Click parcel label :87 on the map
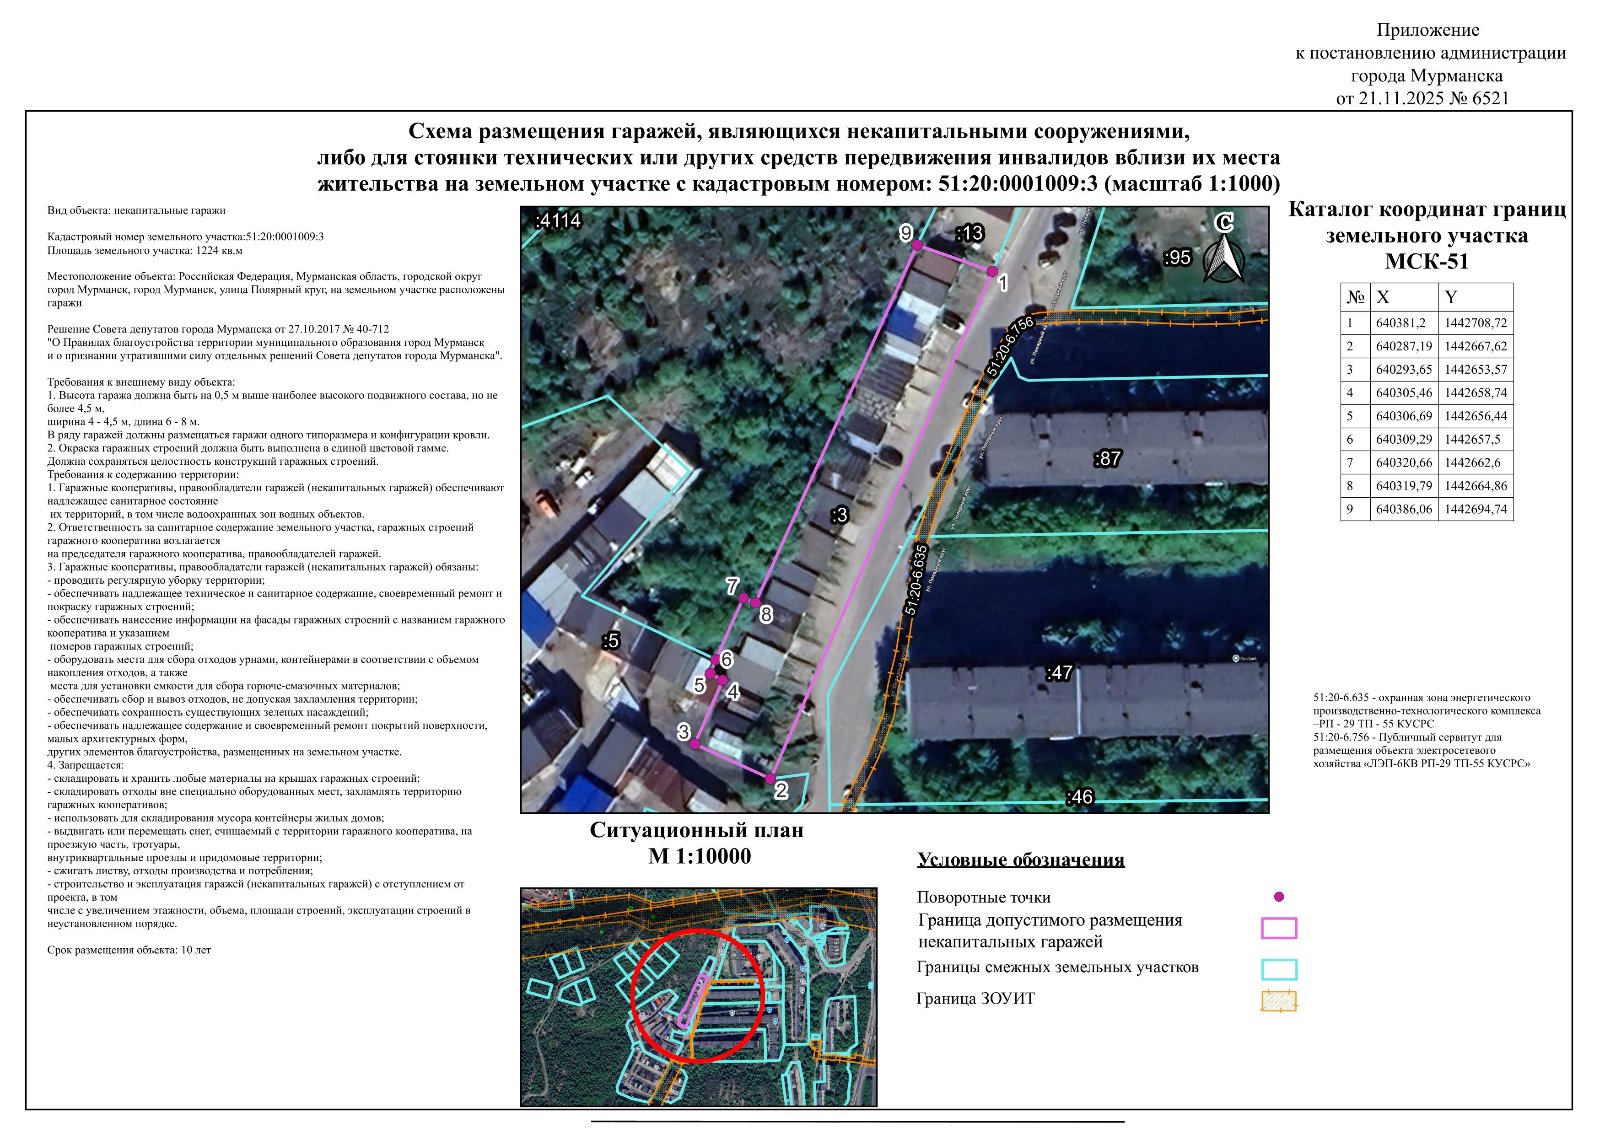 click(x=1107, y=459)
